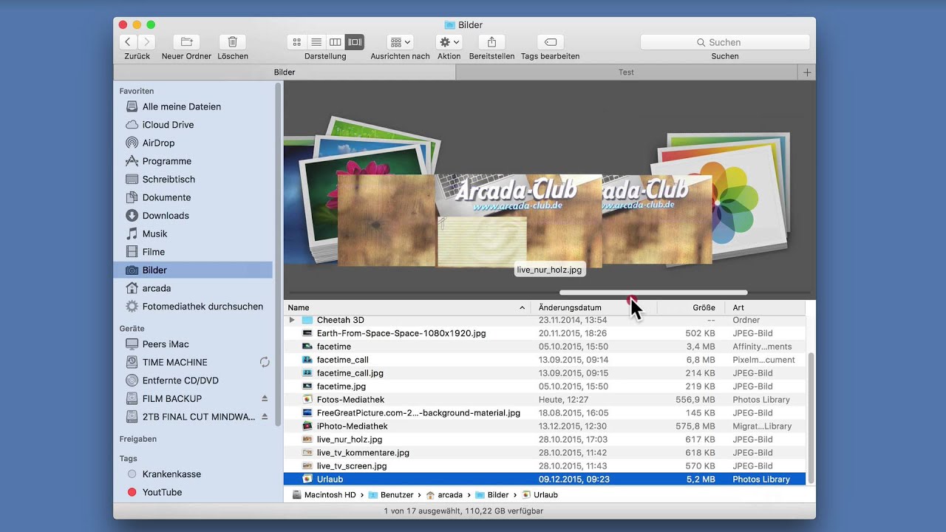The image size is (946, 532).
Task: Click the Löschen trash icon
Action: click(x=233, y=42)
